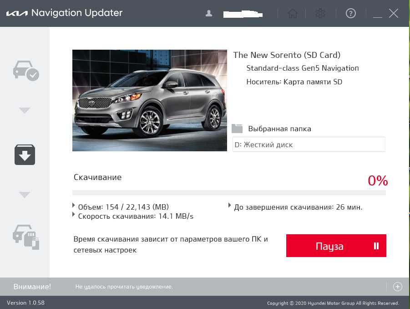Image resolution: width=410 pixels, height=309 pixels.
Task: Click the Скачивание heading
Action: tap(97, 177)
